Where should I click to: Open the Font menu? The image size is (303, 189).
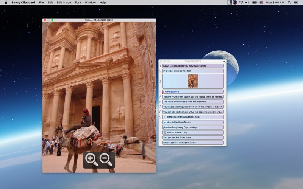78,3
